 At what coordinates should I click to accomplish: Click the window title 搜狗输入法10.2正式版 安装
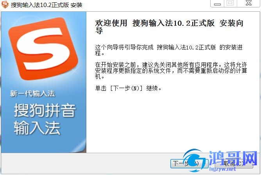[x=46, y=5]
